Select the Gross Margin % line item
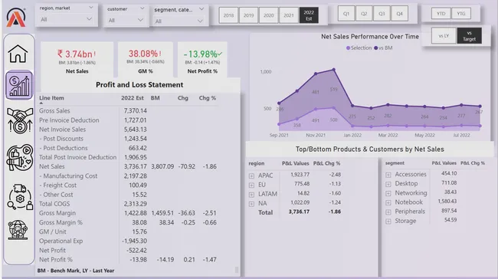This screenshot has width=498, height=279. pyautogui.click(x=61, y=222)
